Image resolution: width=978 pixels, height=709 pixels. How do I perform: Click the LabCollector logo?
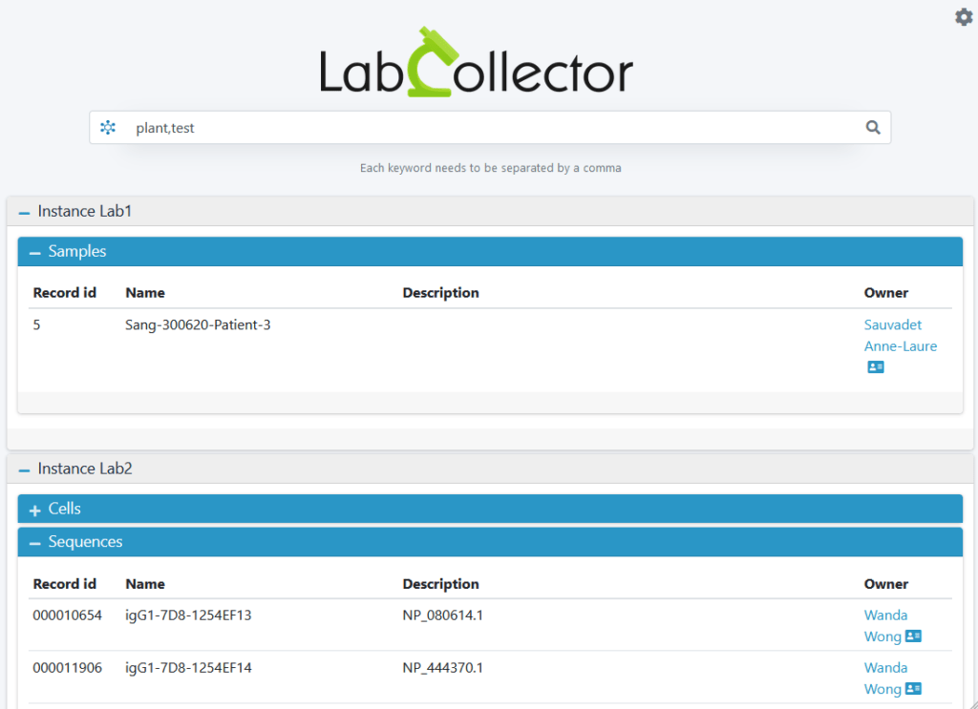tap(477, 63)
